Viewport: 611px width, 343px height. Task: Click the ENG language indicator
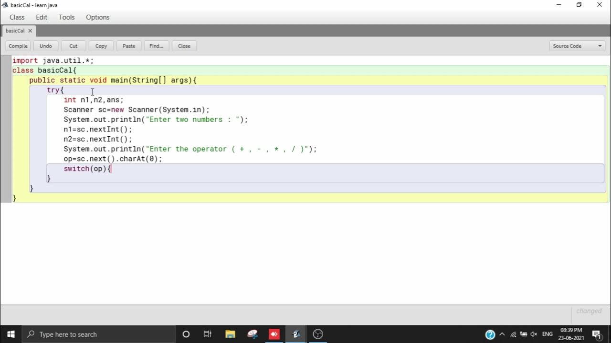[x=548, y=334]
